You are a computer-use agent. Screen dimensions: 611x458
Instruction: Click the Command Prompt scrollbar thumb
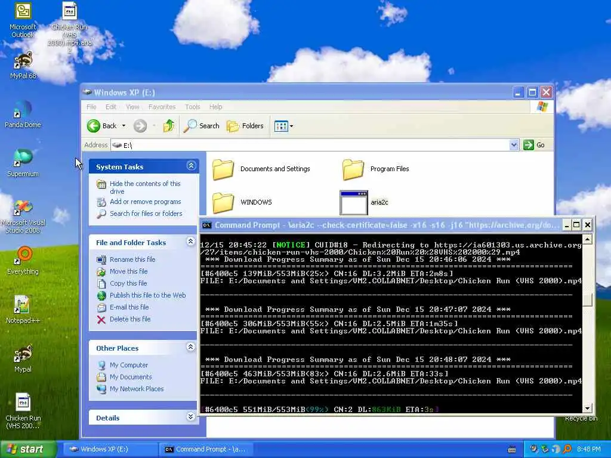588,300
